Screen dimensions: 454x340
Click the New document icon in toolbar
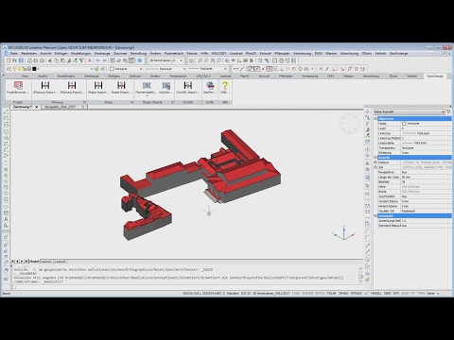click(9, 60)
